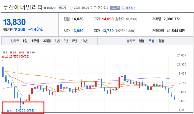
Task: Select the 1주일 line chart tab
Action: [35, 41]
